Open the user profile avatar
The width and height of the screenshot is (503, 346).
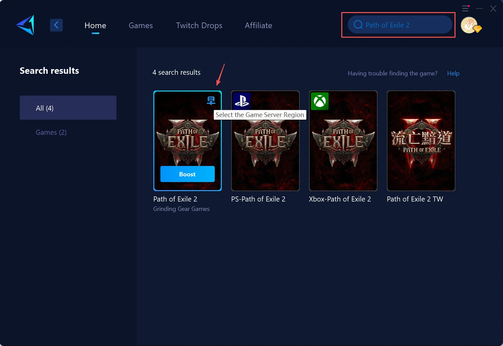[x=469, y=25]
